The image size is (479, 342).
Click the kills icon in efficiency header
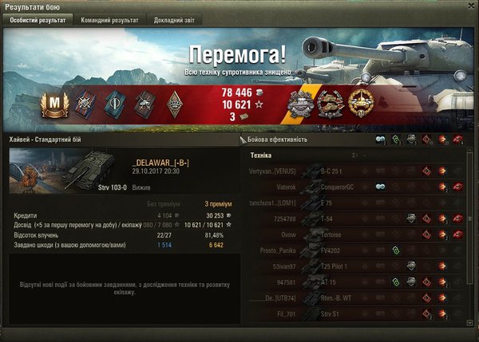[x=458, y=140]
